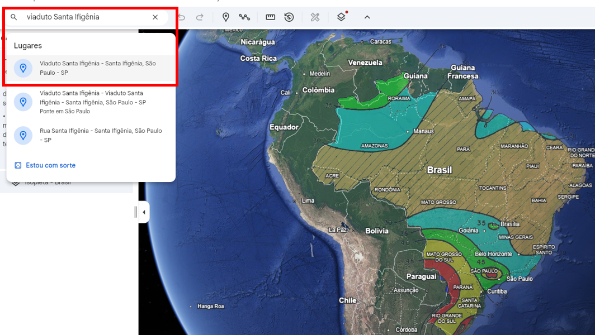The width and height of the screenshot is (595, 335).
Task: Click 'Estou com sorte' link
Action: (50, 165)
